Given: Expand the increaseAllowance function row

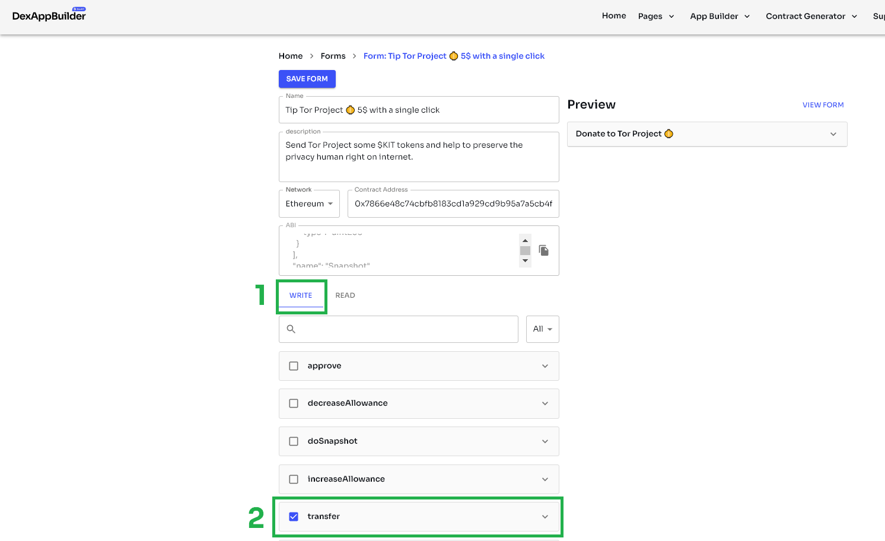Looking at the screenshot, I should [545, 479].
